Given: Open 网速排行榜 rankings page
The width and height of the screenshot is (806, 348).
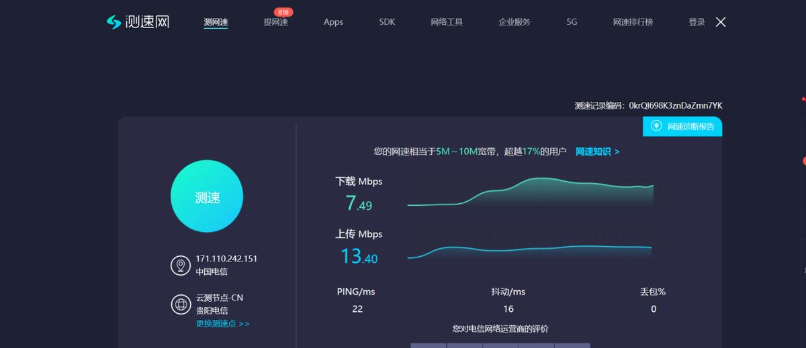Looking at the screenshot, I should pyautogui.click(x=632, y=22).
